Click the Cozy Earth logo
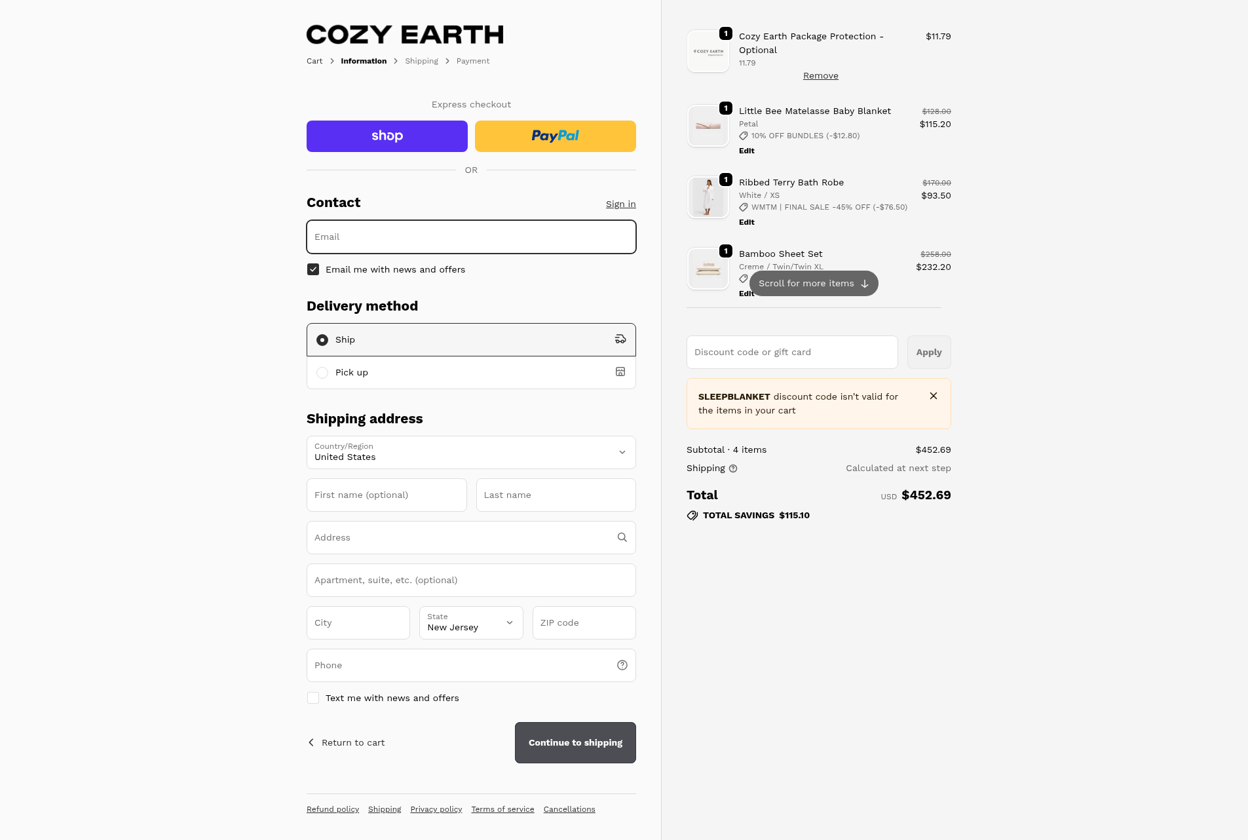This screenshot has height=840, width=1248. point(405,34)
